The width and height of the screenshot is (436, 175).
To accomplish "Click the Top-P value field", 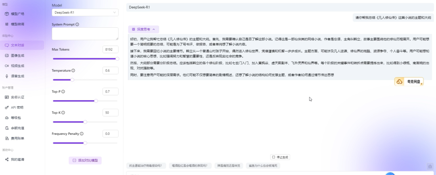I will 110,91.
